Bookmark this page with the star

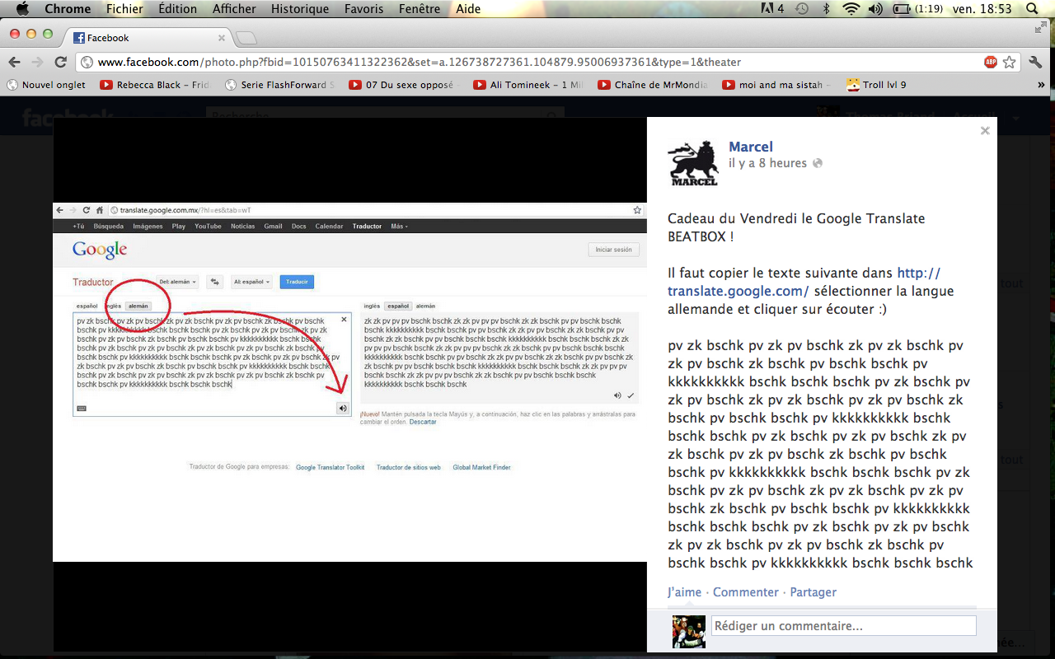[1009, 62]
